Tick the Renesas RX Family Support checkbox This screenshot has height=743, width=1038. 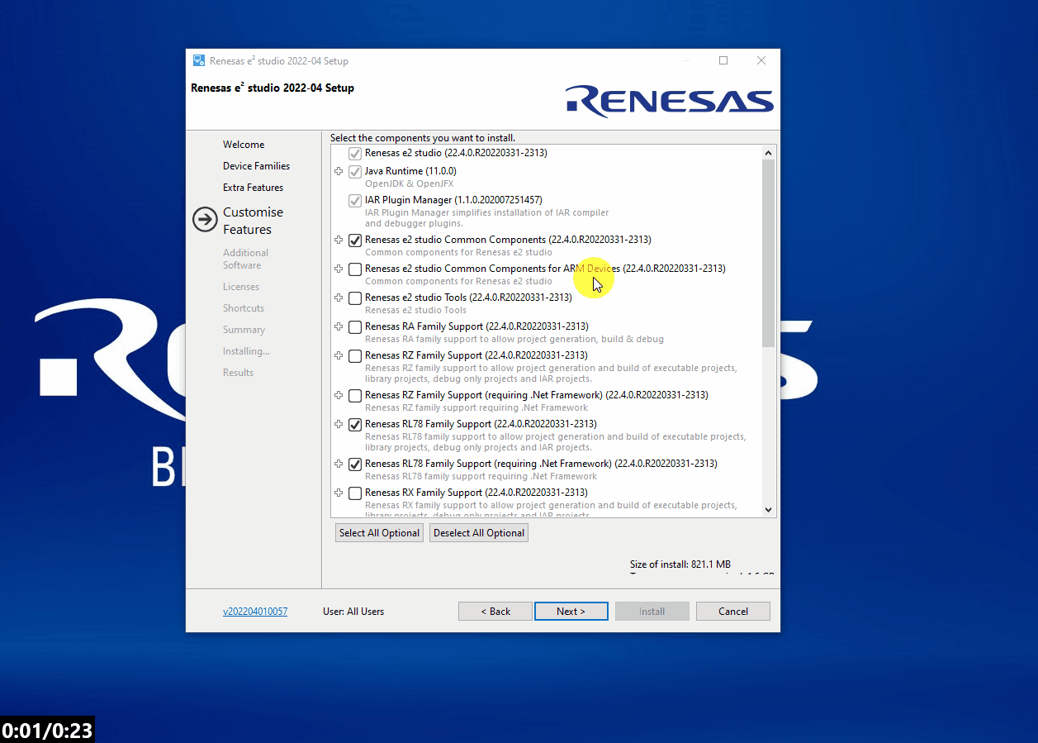355,493
